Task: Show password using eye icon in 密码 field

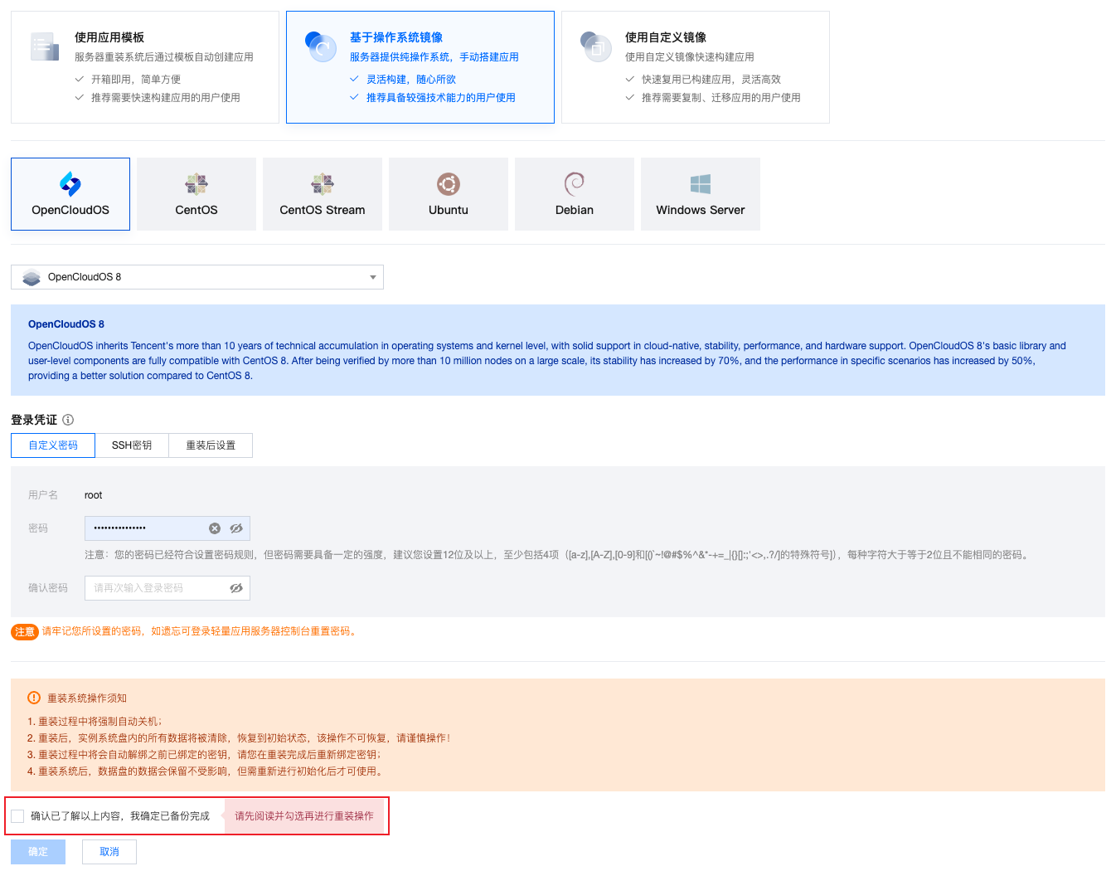Action: 236,528
